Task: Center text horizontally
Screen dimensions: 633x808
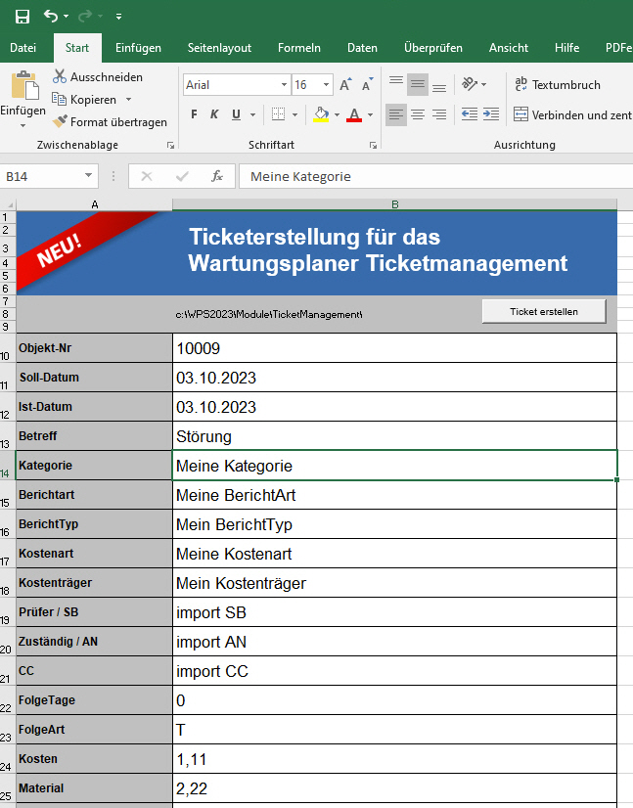Action: pos(418,114)
